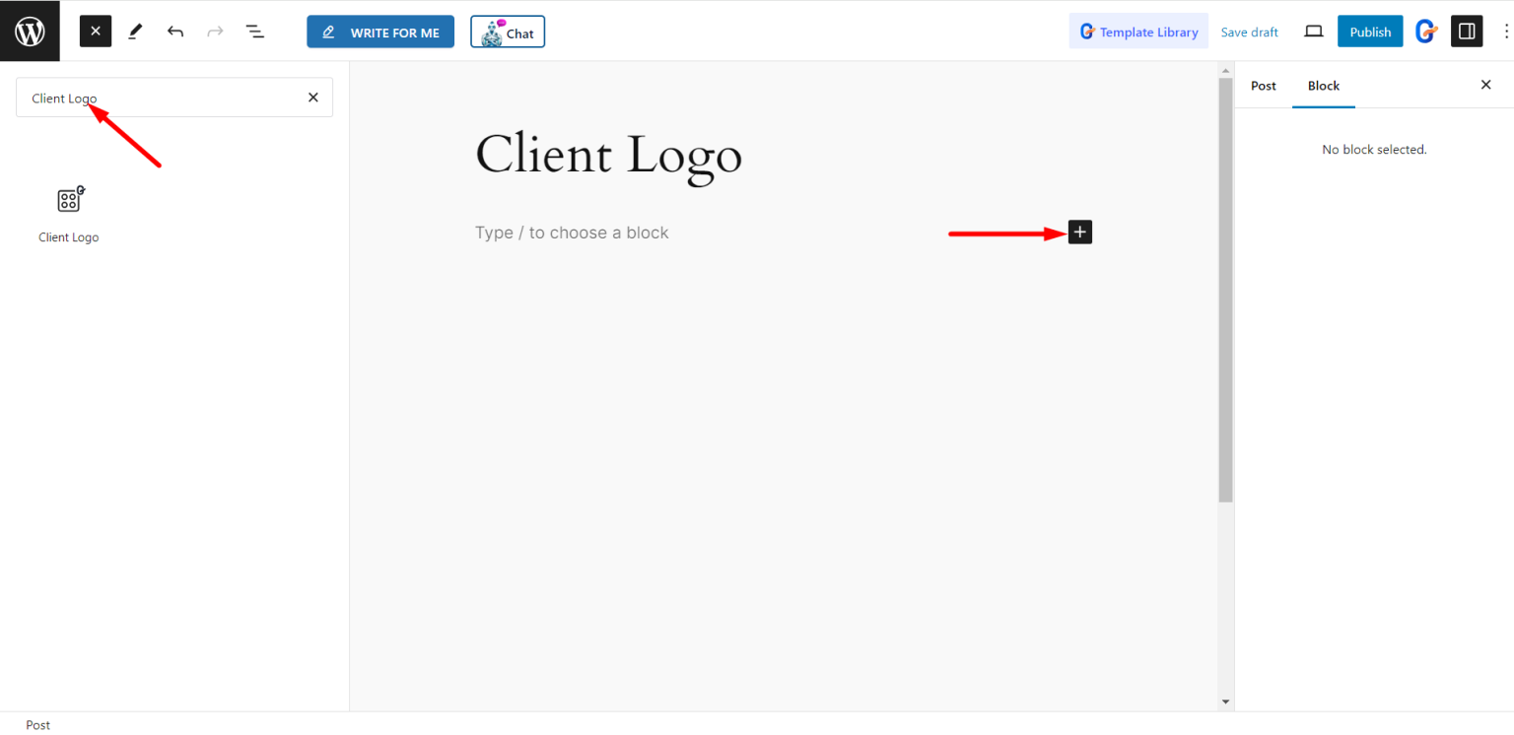Click inside the block search field
The width and height of the screenshot is (1514, 735).
(158, 98)
